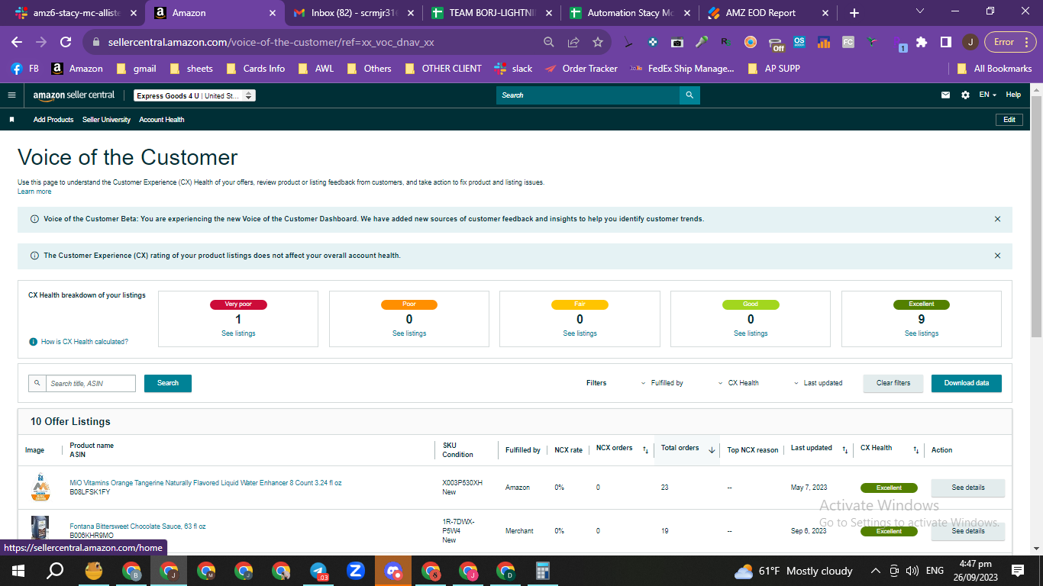Click the microphone extension icon
1043x586 pixels.
(x=702, y=42)
